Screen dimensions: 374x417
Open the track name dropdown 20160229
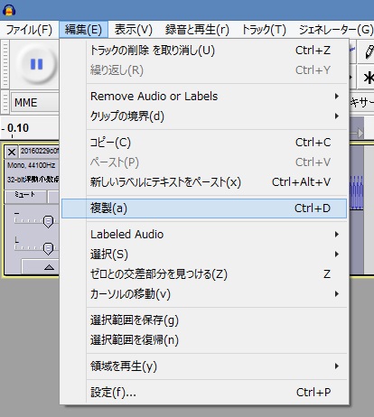click(39, 152)
